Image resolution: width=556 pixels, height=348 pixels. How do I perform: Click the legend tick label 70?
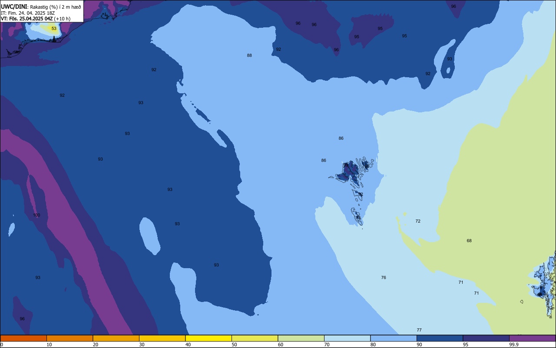pos(327,345)
